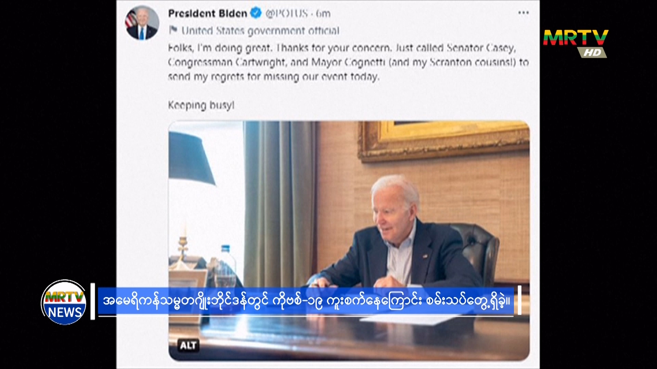Click United States government official label
657x369 pixels.
pyautogui.click(x=260, y=31)
